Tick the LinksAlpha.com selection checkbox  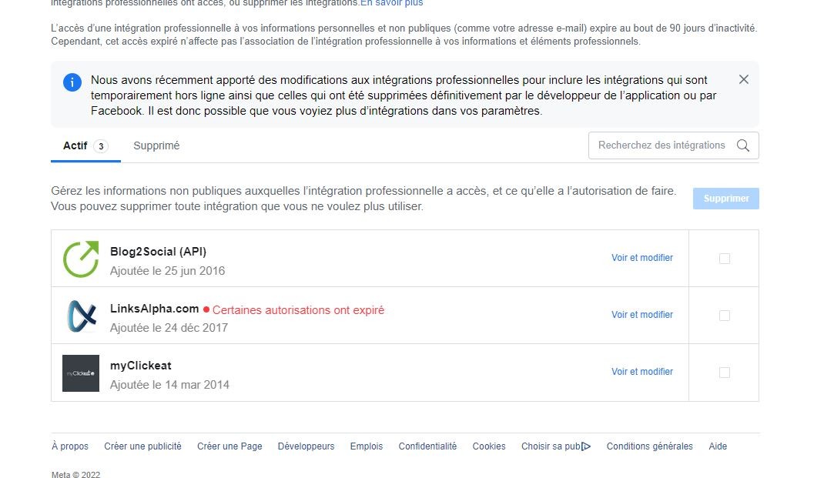[724, 316]
